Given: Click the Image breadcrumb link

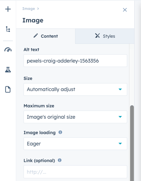Looking at the screenshot, I should [x=29, y=9].
